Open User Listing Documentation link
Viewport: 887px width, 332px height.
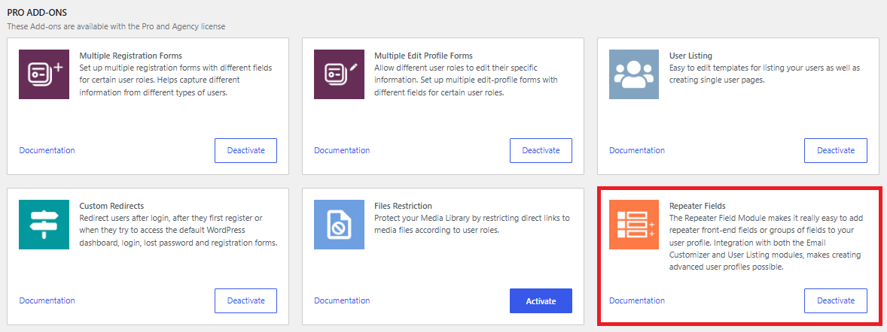pos(637,150)
